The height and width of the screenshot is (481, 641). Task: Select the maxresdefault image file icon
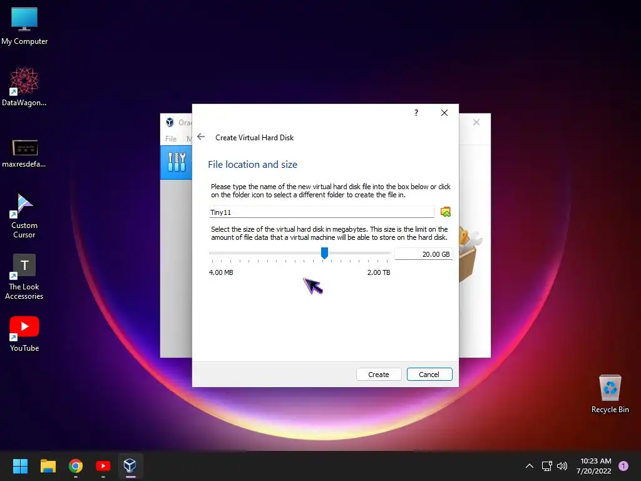point(24,153)
